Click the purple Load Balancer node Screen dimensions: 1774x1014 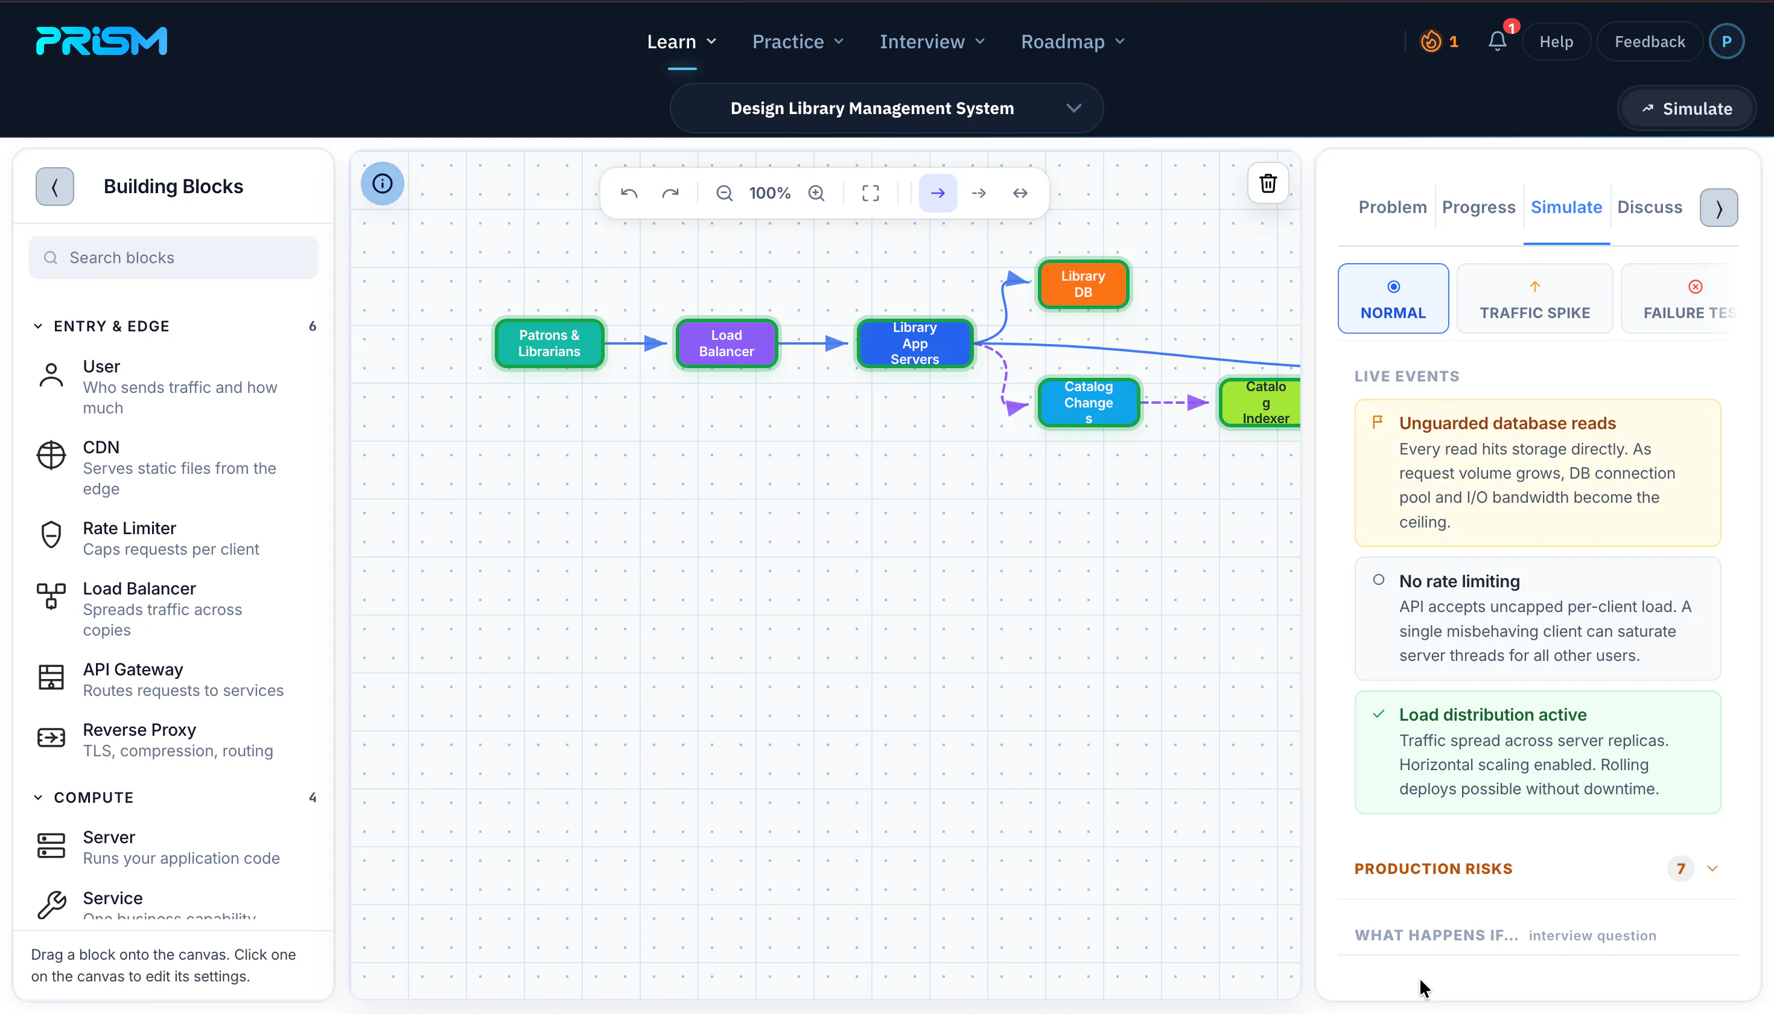coord(726,343)
